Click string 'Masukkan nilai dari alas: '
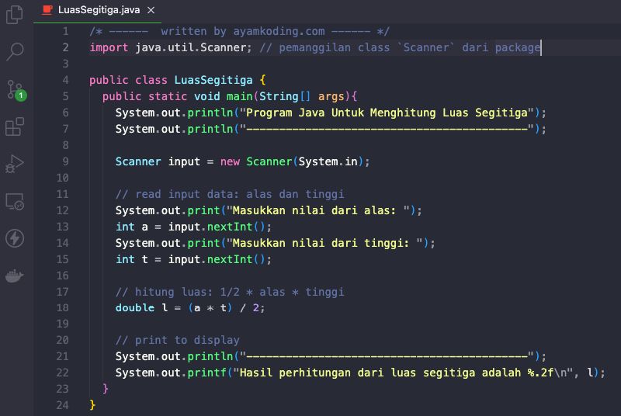The height and width of the screenshot is (416, 621). [x=318, y=210]
